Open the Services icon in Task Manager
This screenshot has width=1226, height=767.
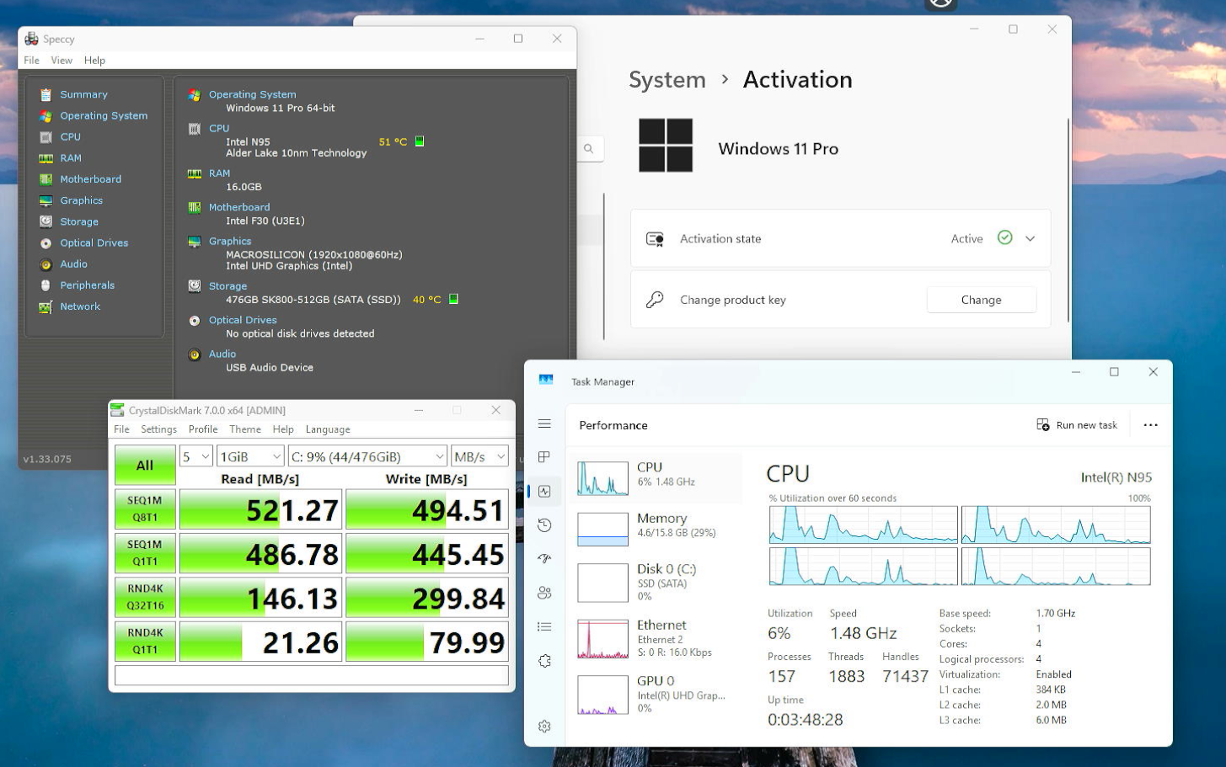click(544, 661)
